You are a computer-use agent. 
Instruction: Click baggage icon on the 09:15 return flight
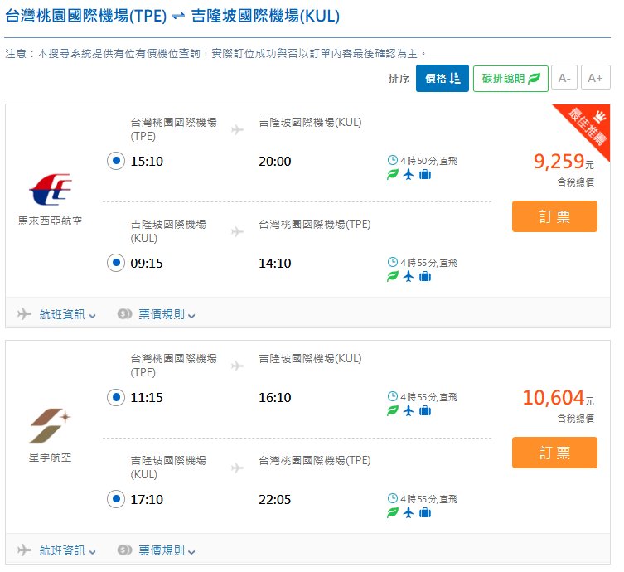click(425, 276)
